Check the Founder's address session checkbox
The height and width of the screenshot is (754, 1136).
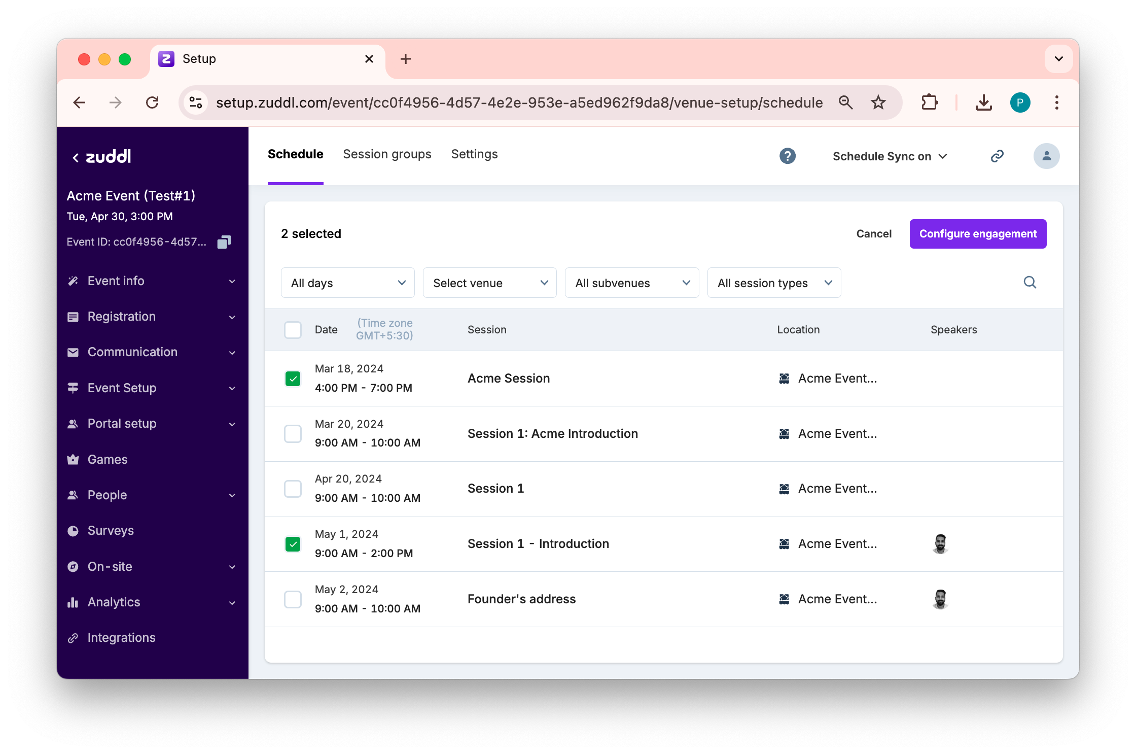click(x=293, y=599)
